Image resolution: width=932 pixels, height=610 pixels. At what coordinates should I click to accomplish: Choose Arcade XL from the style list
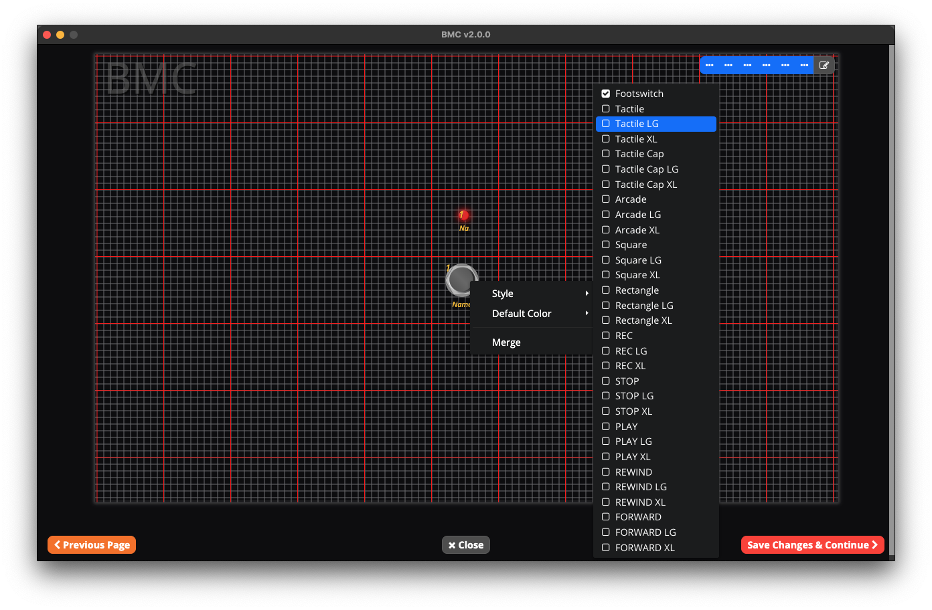(x=656, y=230)
